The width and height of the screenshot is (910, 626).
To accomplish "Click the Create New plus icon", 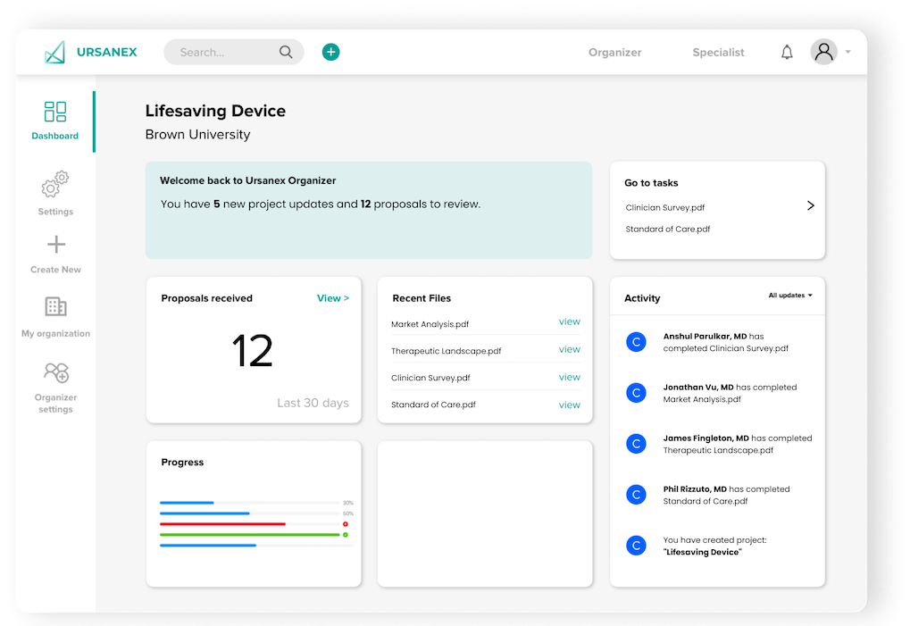I will [x=54, y=243].
